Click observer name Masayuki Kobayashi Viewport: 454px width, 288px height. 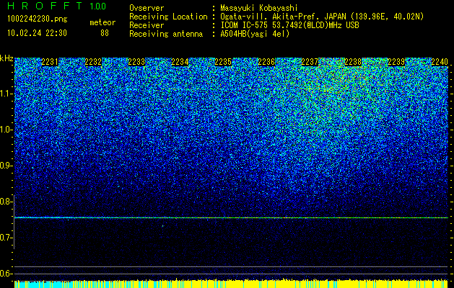[259, 8]
